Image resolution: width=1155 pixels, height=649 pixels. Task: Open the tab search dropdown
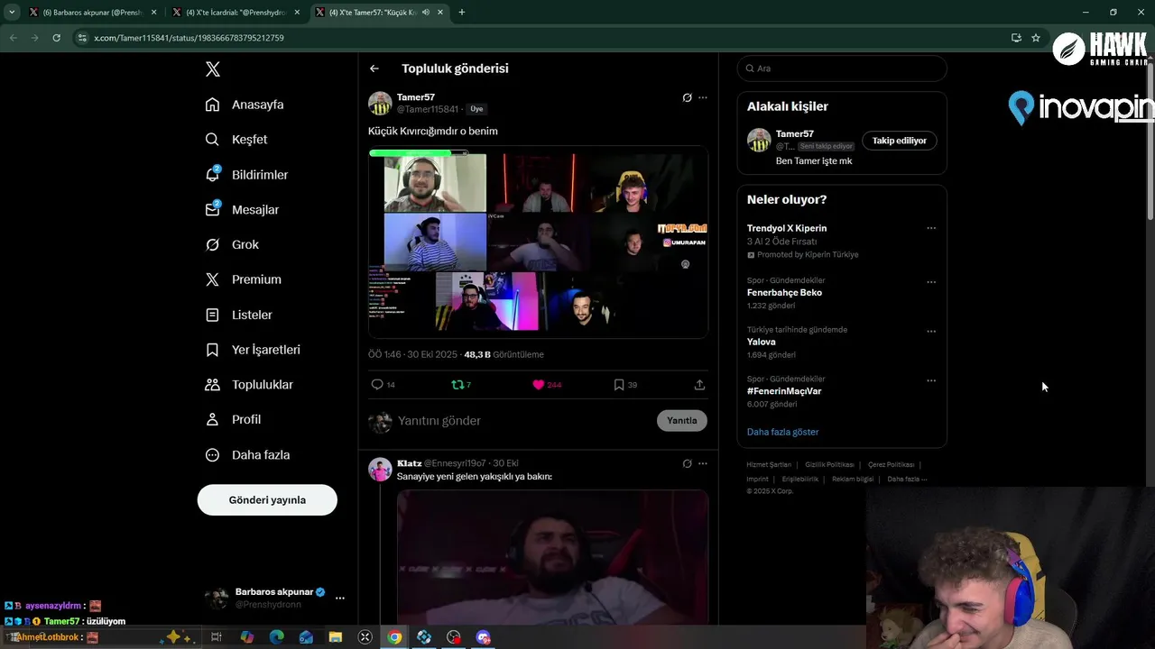pyautogui.click(x=12, y=13)
